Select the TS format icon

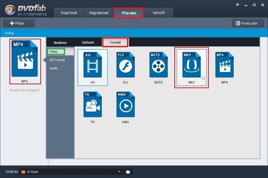(92, 104)
